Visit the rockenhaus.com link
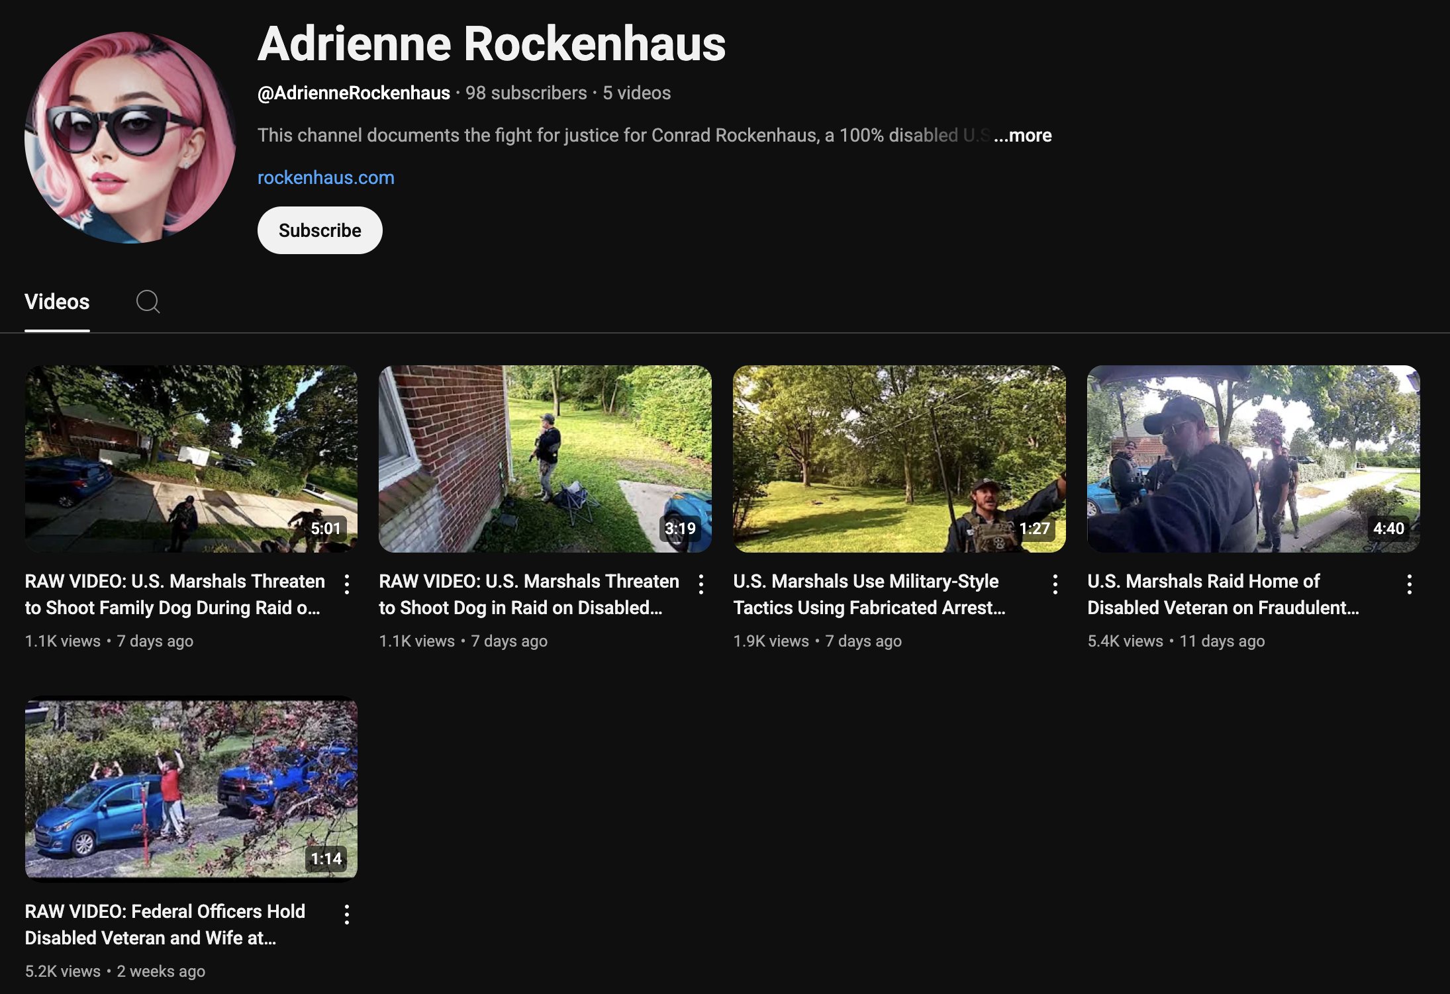The width and height of the screenshot is (1450, 994). pos(326,177)
